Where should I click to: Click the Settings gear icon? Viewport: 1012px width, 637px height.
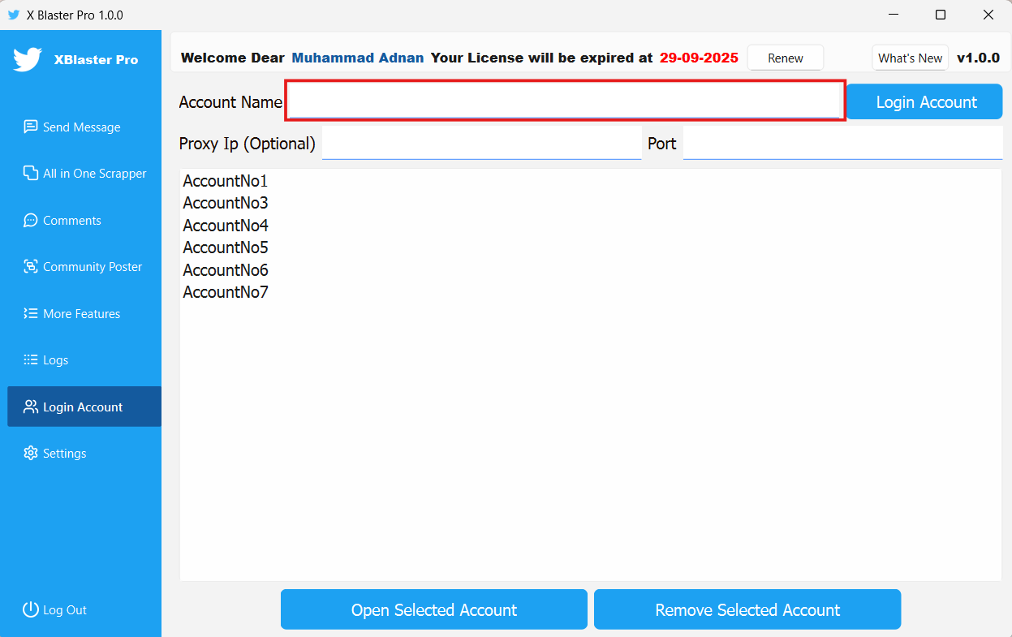[x=31, y=453]
